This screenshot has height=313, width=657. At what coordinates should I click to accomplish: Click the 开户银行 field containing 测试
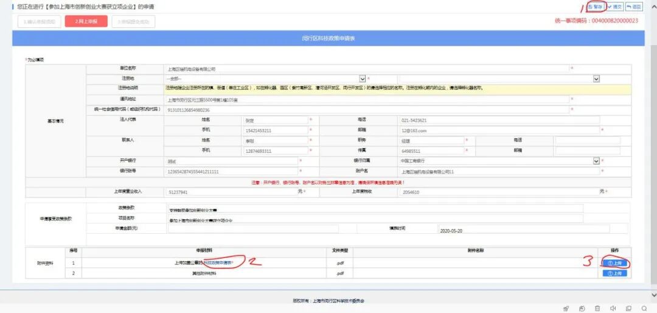(231, 161)
